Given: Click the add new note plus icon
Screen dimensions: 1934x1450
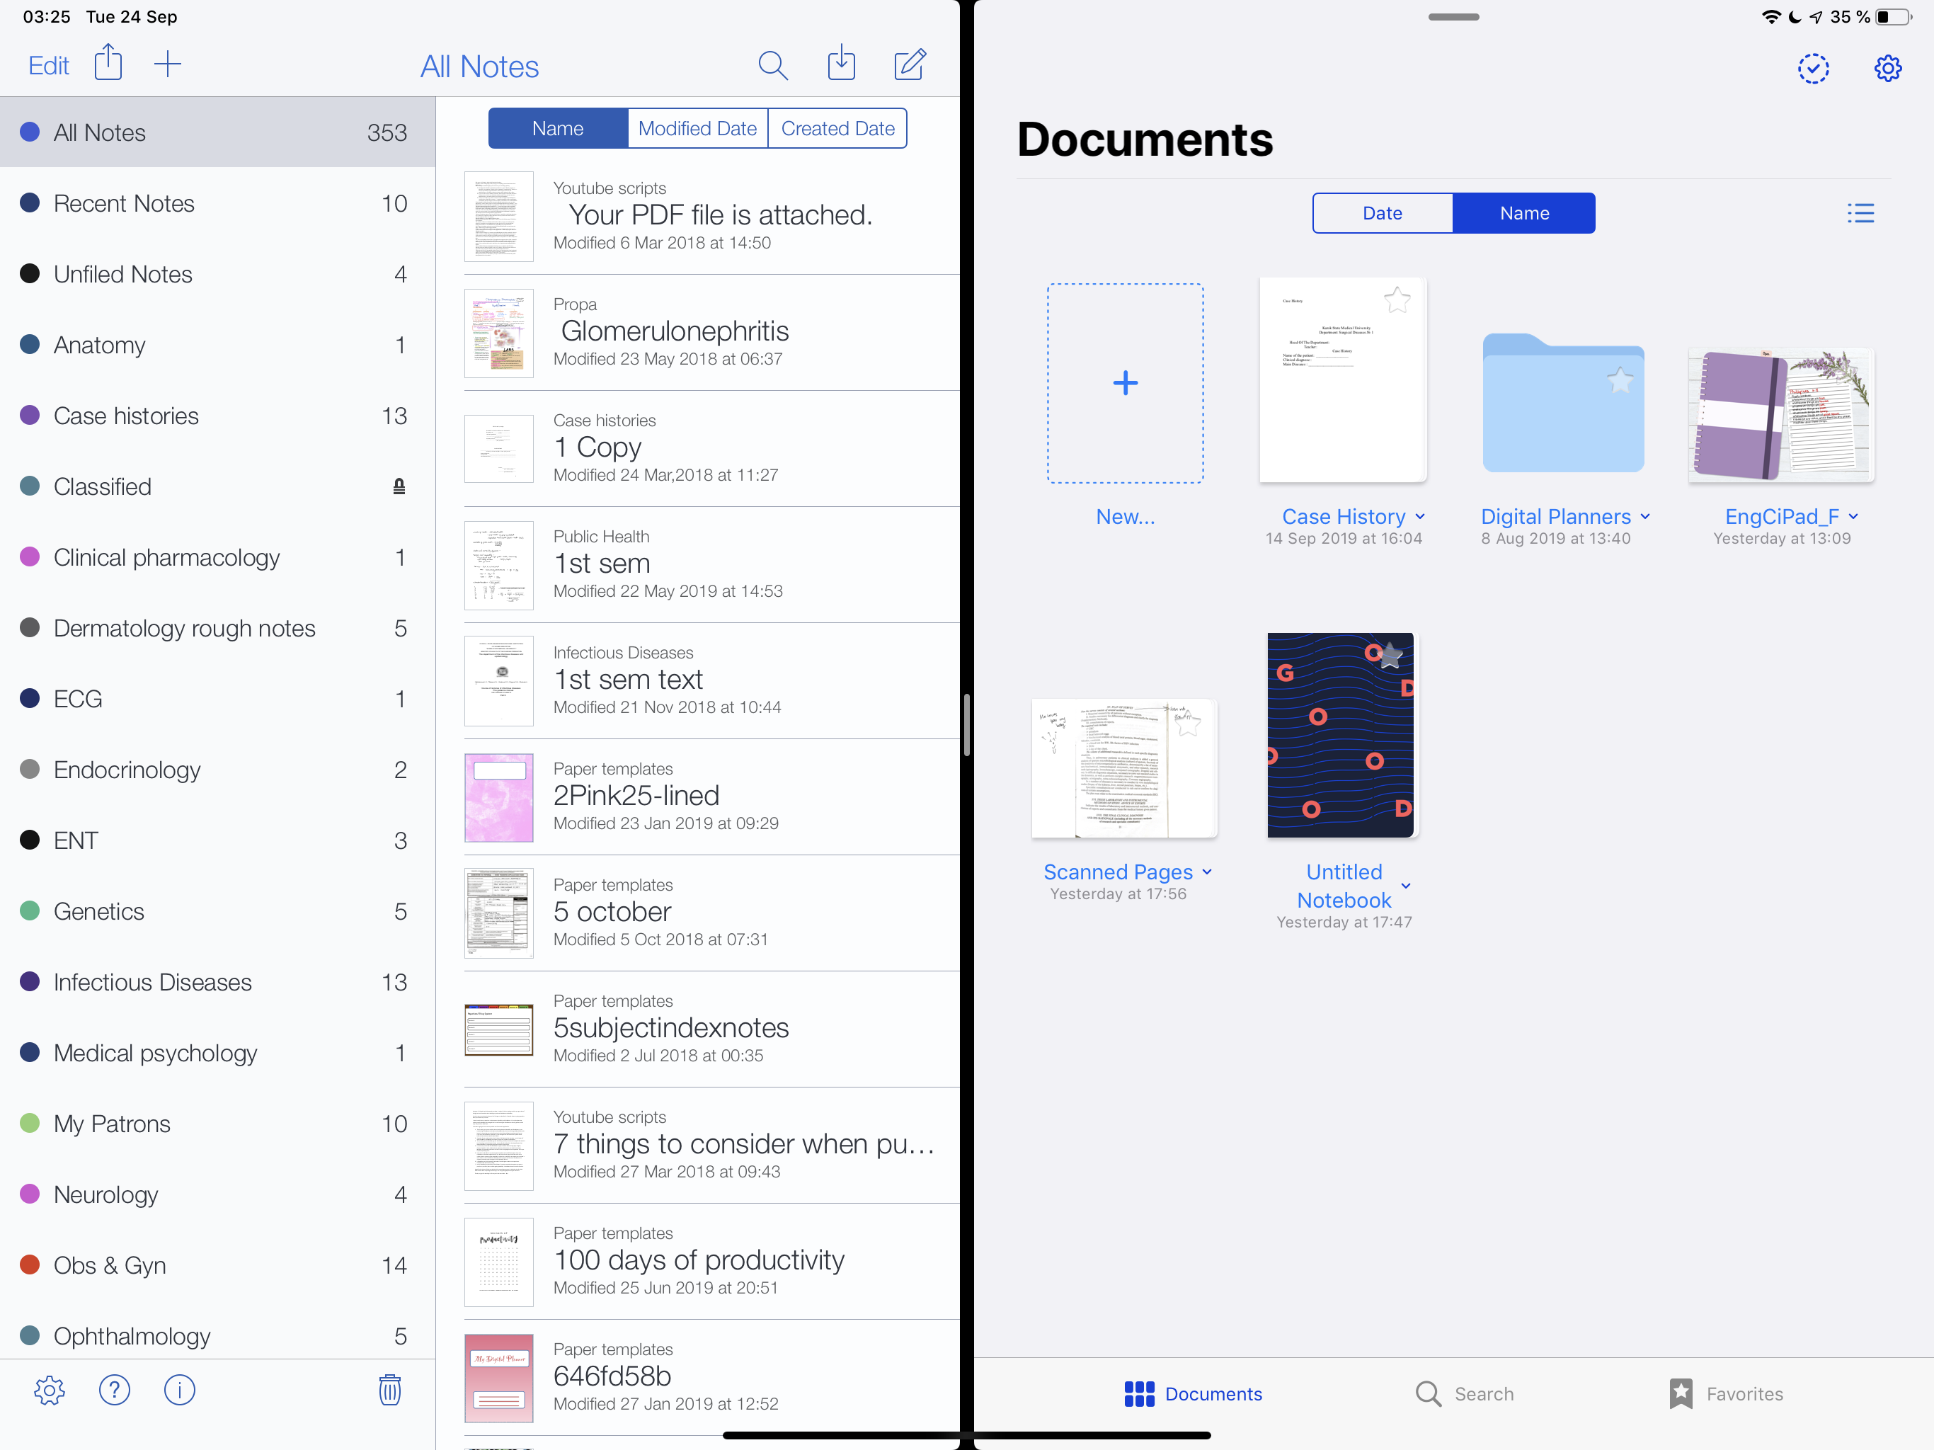Looking at the screenshot, I should click(168, 64).
